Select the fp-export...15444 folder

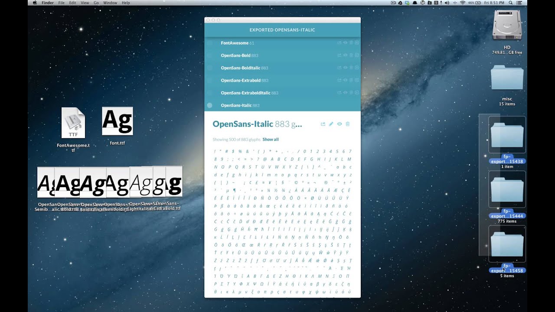click(x=507, y=197)
